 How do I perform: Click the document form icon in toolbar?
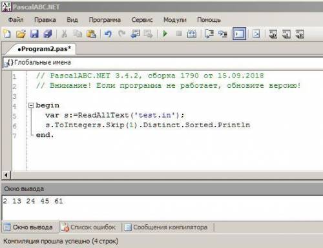[x=256, y=34]
